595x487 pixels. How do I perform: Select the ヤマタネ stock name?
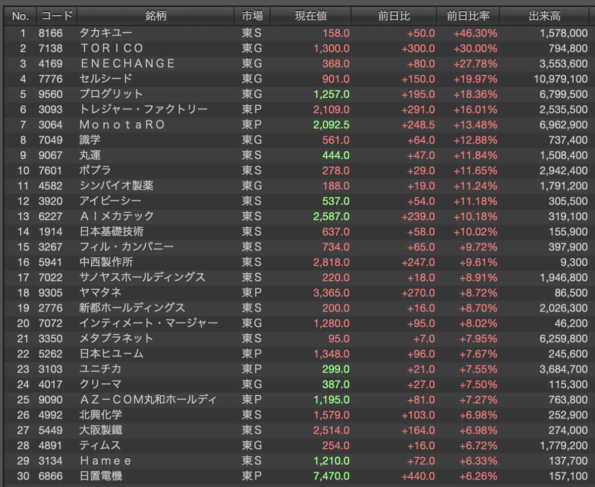click(x=100, y=293)
